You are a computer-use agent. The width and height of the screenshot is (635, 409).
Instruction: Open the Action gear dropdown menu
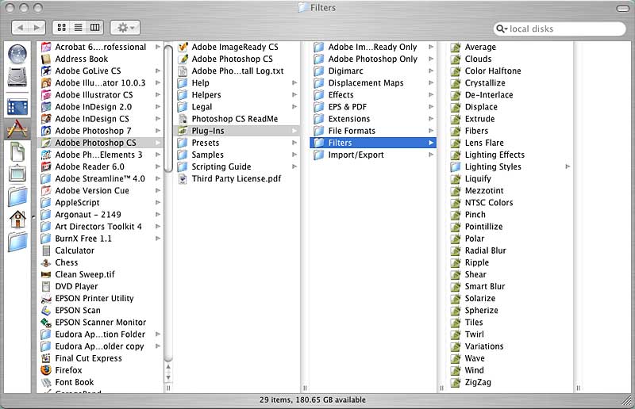(x=125, y=28)
